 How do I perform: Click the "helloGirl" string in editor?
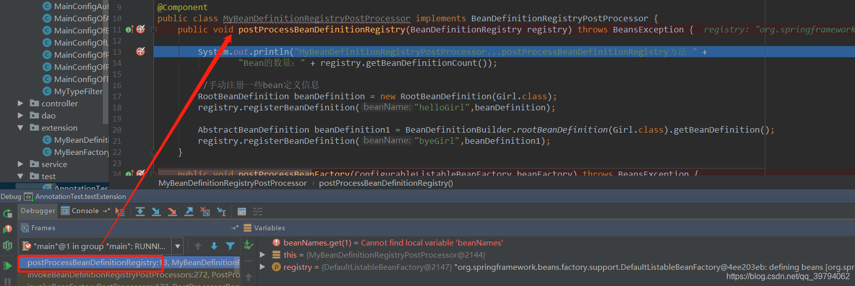442,107
